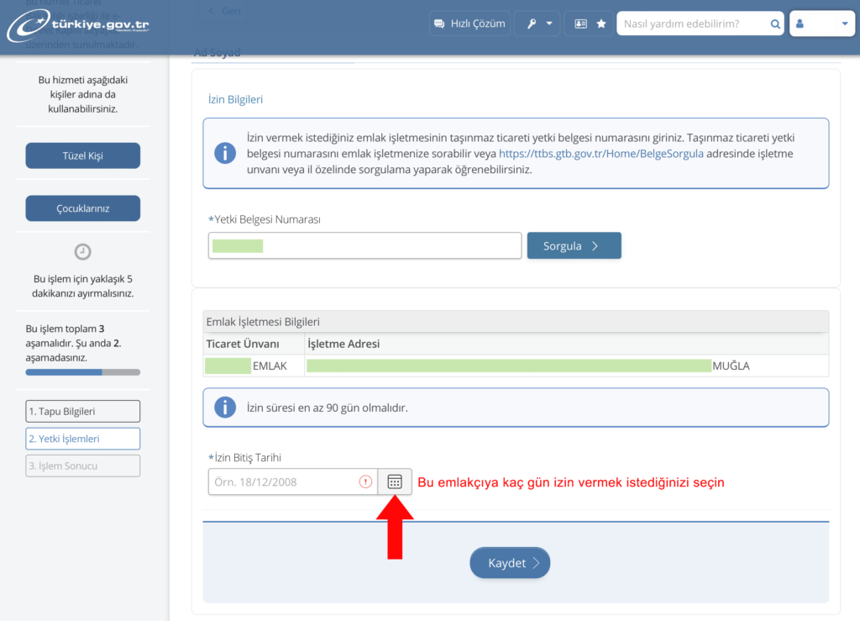The width and height of the screenshot is (860, 621).
Task: Click the clock icon in the sidebar
Action: (x=83, y=251)
